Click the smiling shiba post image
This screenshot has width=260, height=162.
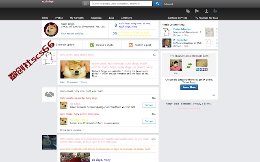[75, 69]
